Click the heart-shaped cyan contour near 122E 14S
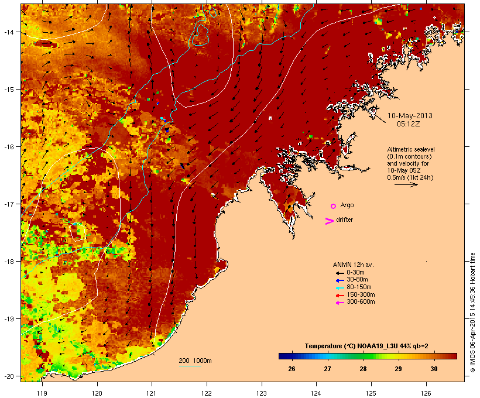The width and height of the screenshot is (480, 398). tap(200, 35)
